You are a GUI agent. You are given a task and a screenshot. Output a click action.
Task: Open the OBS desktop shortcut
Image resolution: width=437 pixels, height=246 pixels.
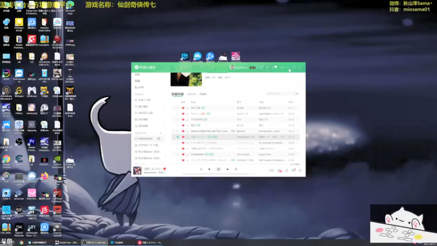[x=19, y=143]
